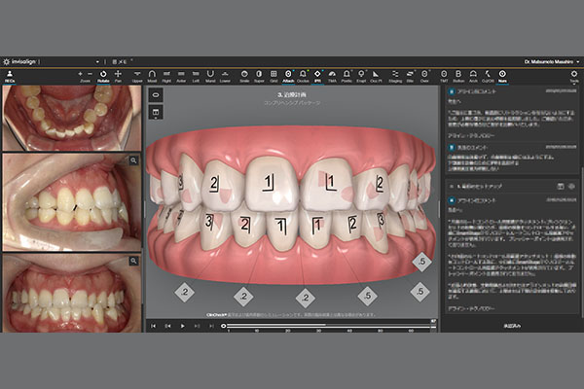Click the button at bottom of comments panel
The width and height of the screenshot is (584, 389).
pyautogui.click(x=510, y=325)
